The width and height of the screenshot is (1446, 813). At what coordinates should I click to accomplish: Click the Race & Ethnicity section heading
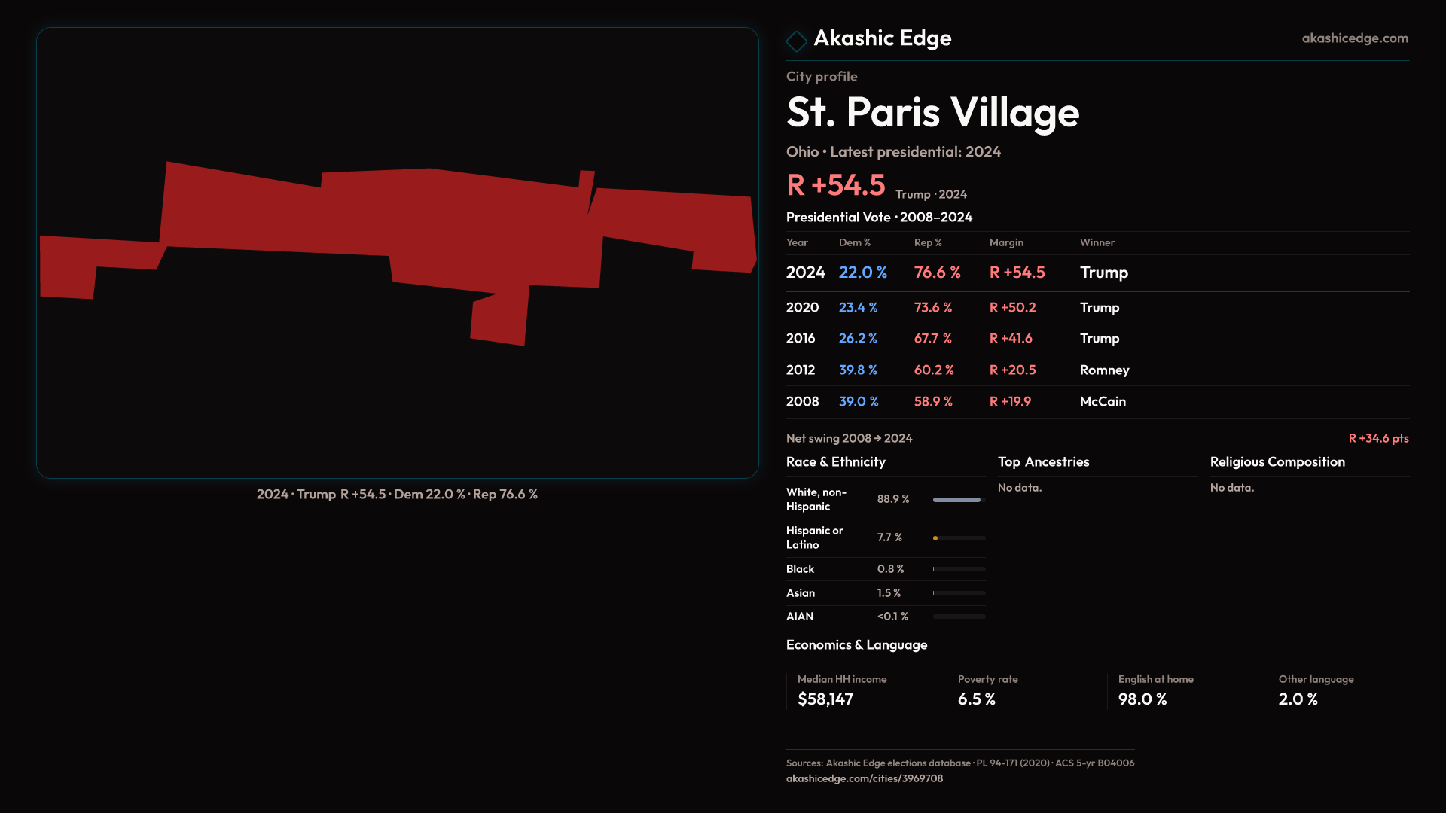pyautogui.click(x=835, y=462)
